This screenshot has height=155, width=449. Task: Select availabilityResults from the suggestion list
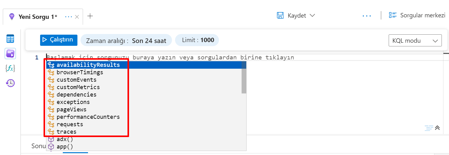pos(88,65)
